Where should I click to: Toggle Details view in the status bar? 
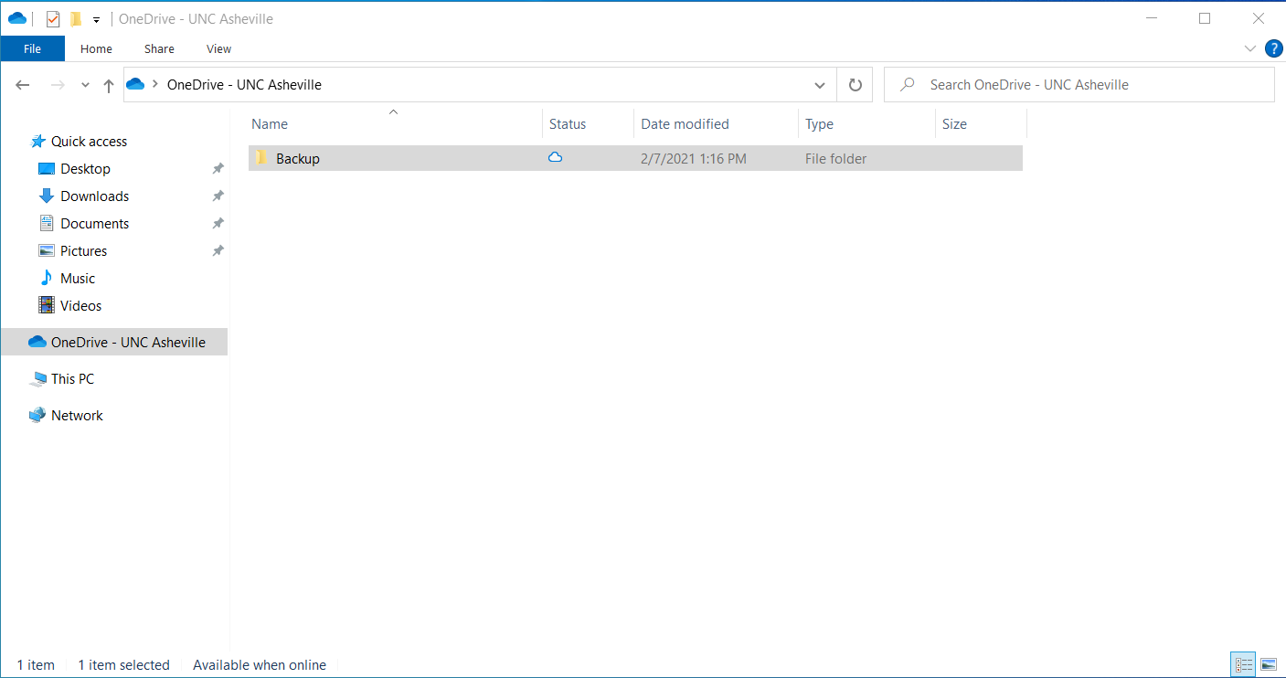1243,664
